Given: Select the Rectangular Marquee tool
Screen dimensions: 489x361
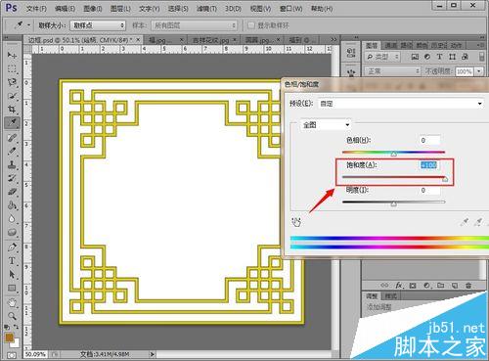Looking at the screenshot, I should click(12, 68).
